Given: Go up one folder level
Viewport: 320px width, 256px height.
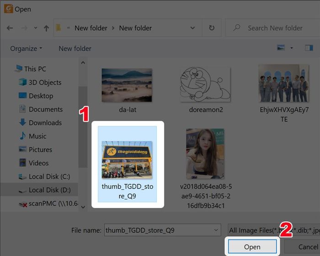Looking at the screenshot, I should [46, 28].
